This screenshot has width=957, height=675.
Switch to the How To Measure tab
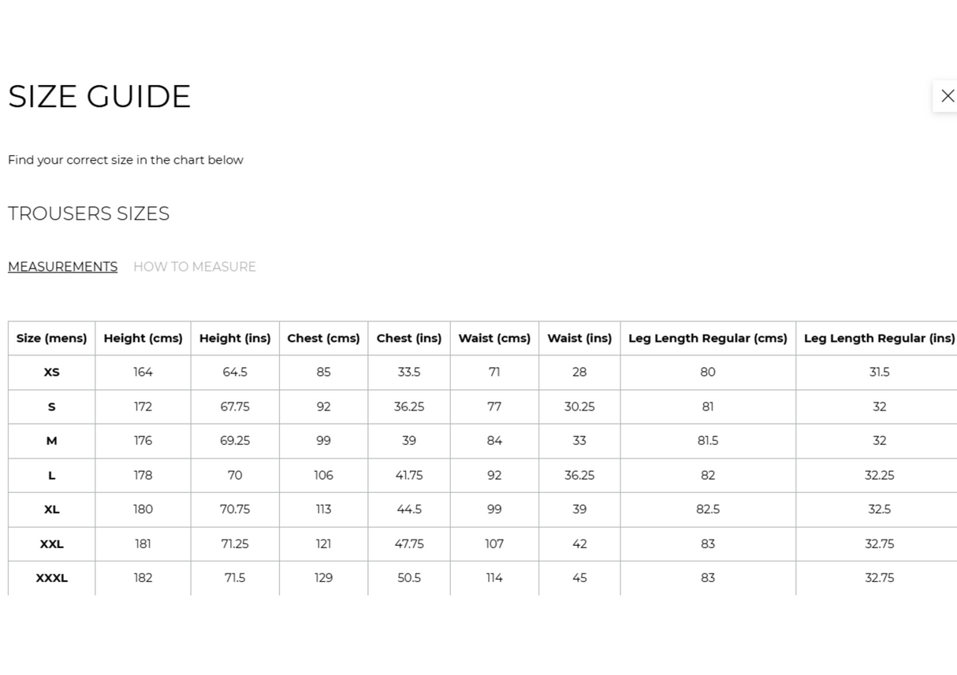tap(195, 267)
